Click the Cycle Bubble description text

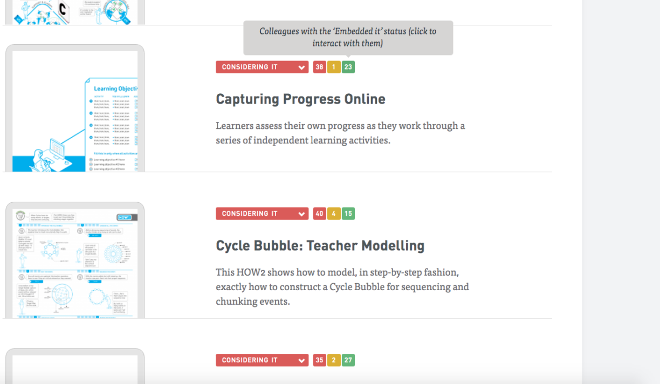tap(342, 287)
